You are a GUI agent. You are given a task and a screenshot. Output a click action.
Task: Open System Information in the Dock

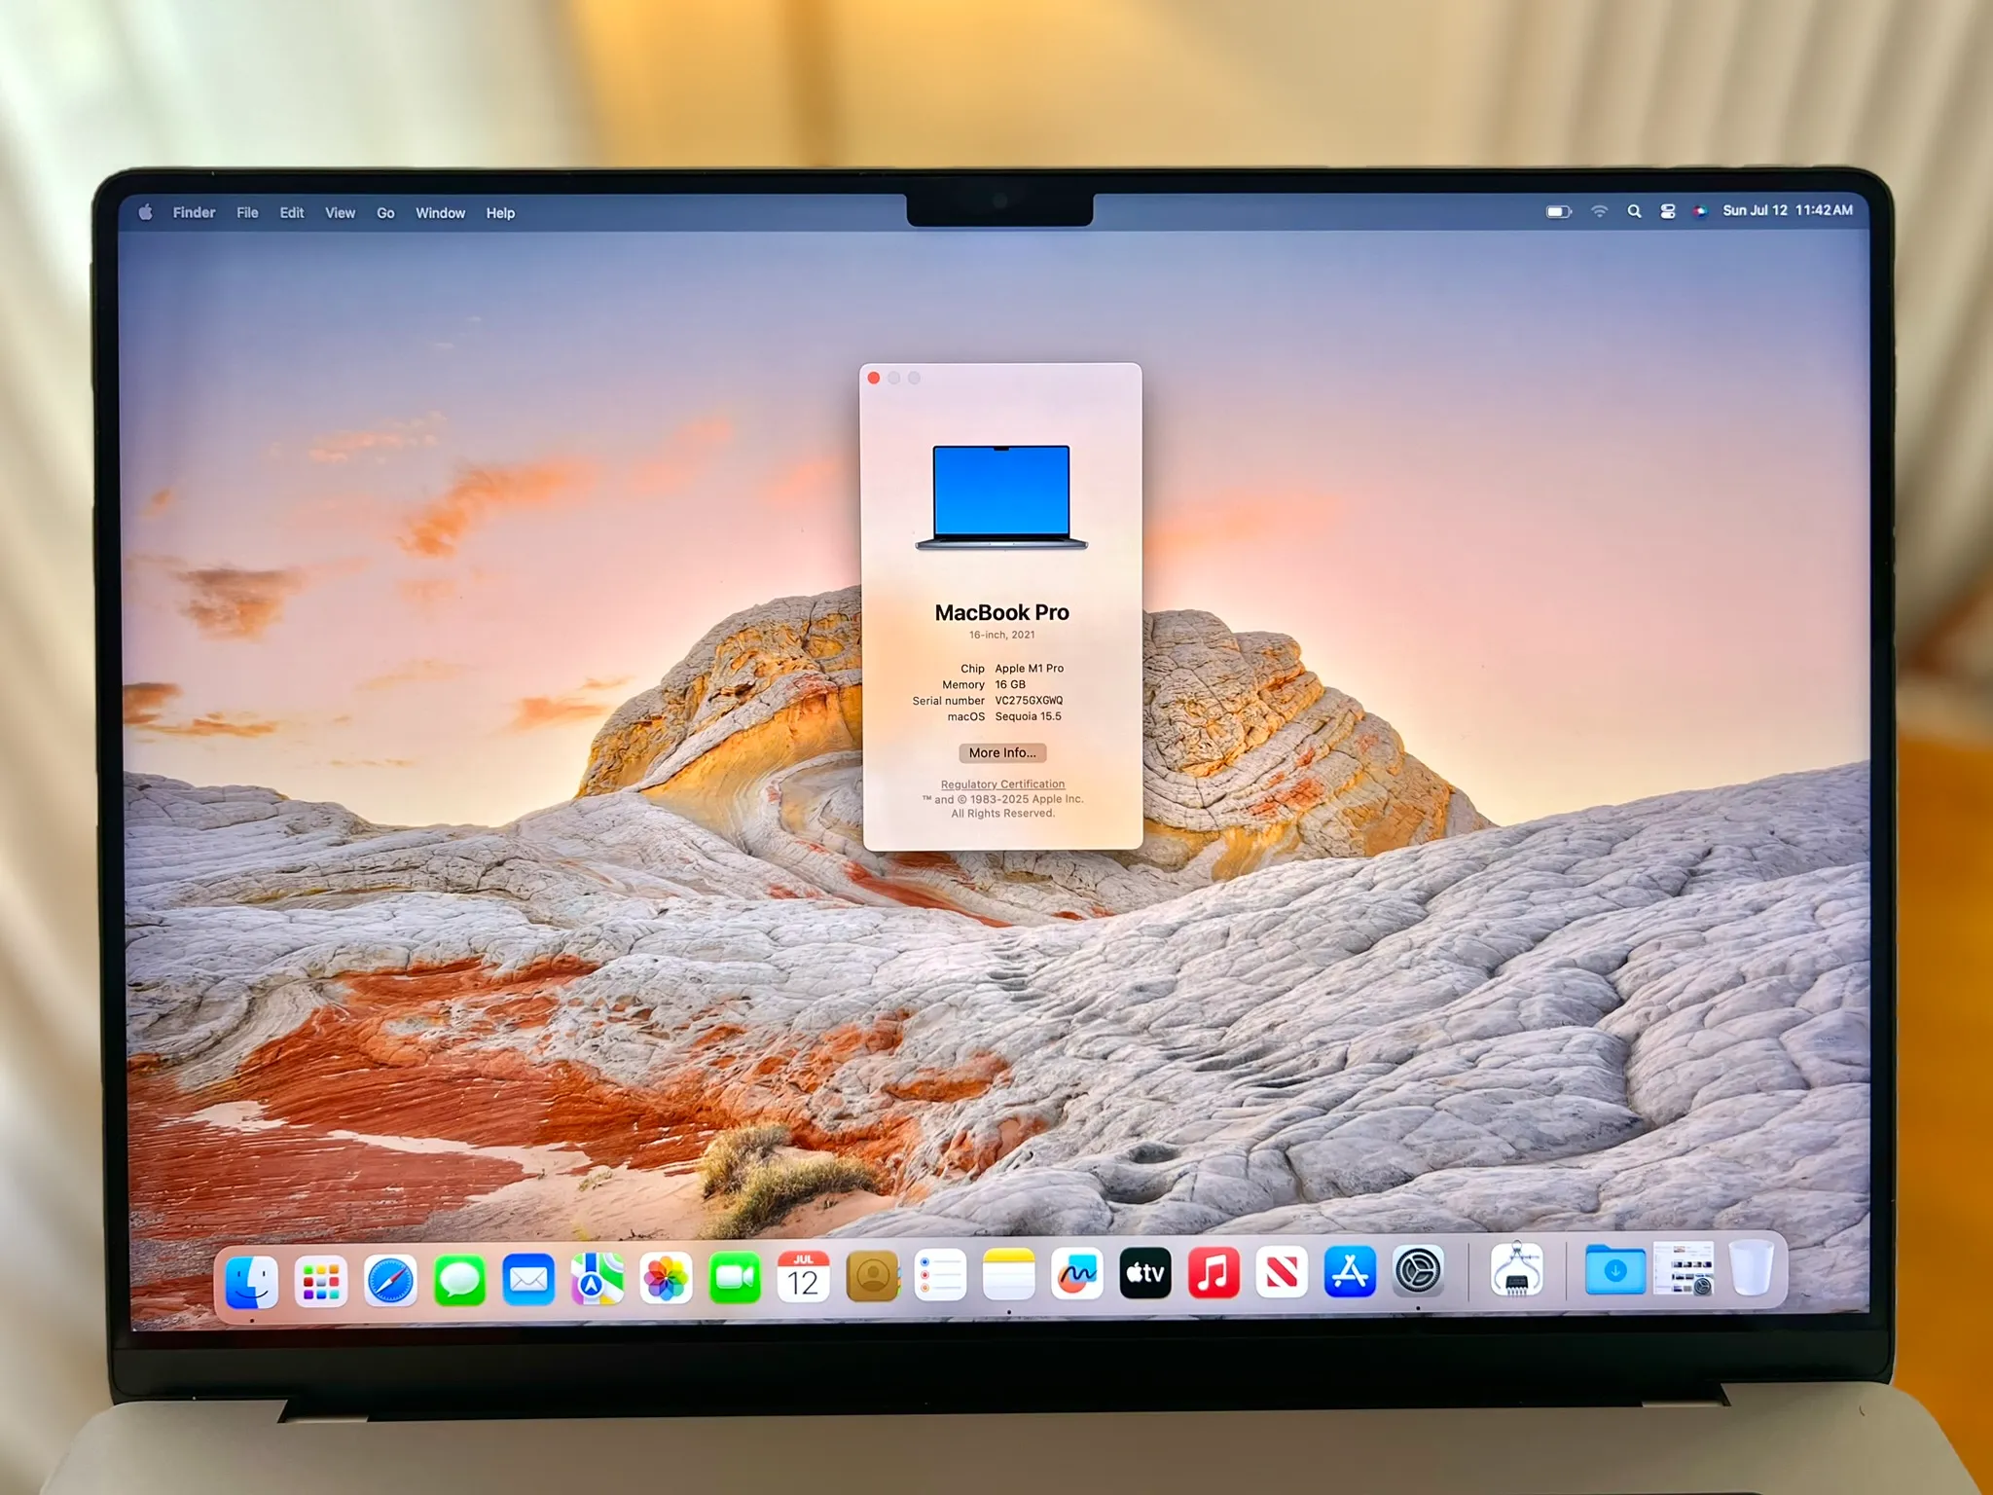pos(1516,1270)
